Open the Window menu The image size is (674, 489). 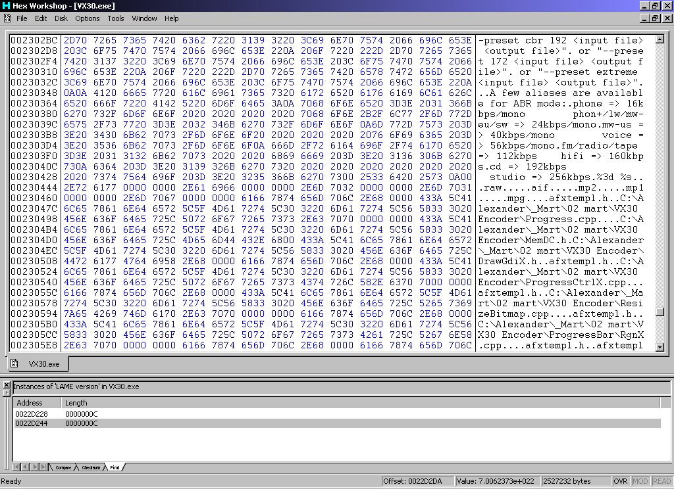(x=144, y=18)
